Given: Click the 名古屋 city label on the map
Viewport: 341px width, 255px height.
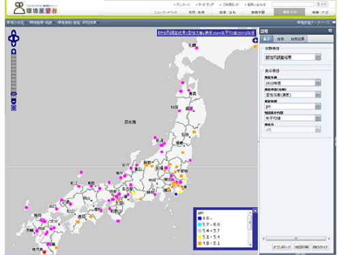Looking at the screenshot, I should 127,189.
